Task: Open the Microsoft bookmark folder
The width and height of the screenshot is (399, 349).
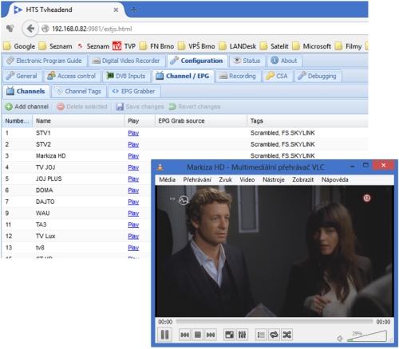Action: (312, 46)
